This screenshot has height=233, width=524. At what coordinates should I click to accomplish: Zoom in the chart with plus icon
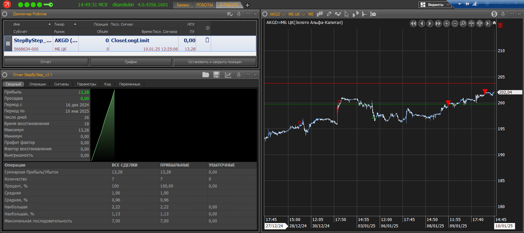coord(447,24)
